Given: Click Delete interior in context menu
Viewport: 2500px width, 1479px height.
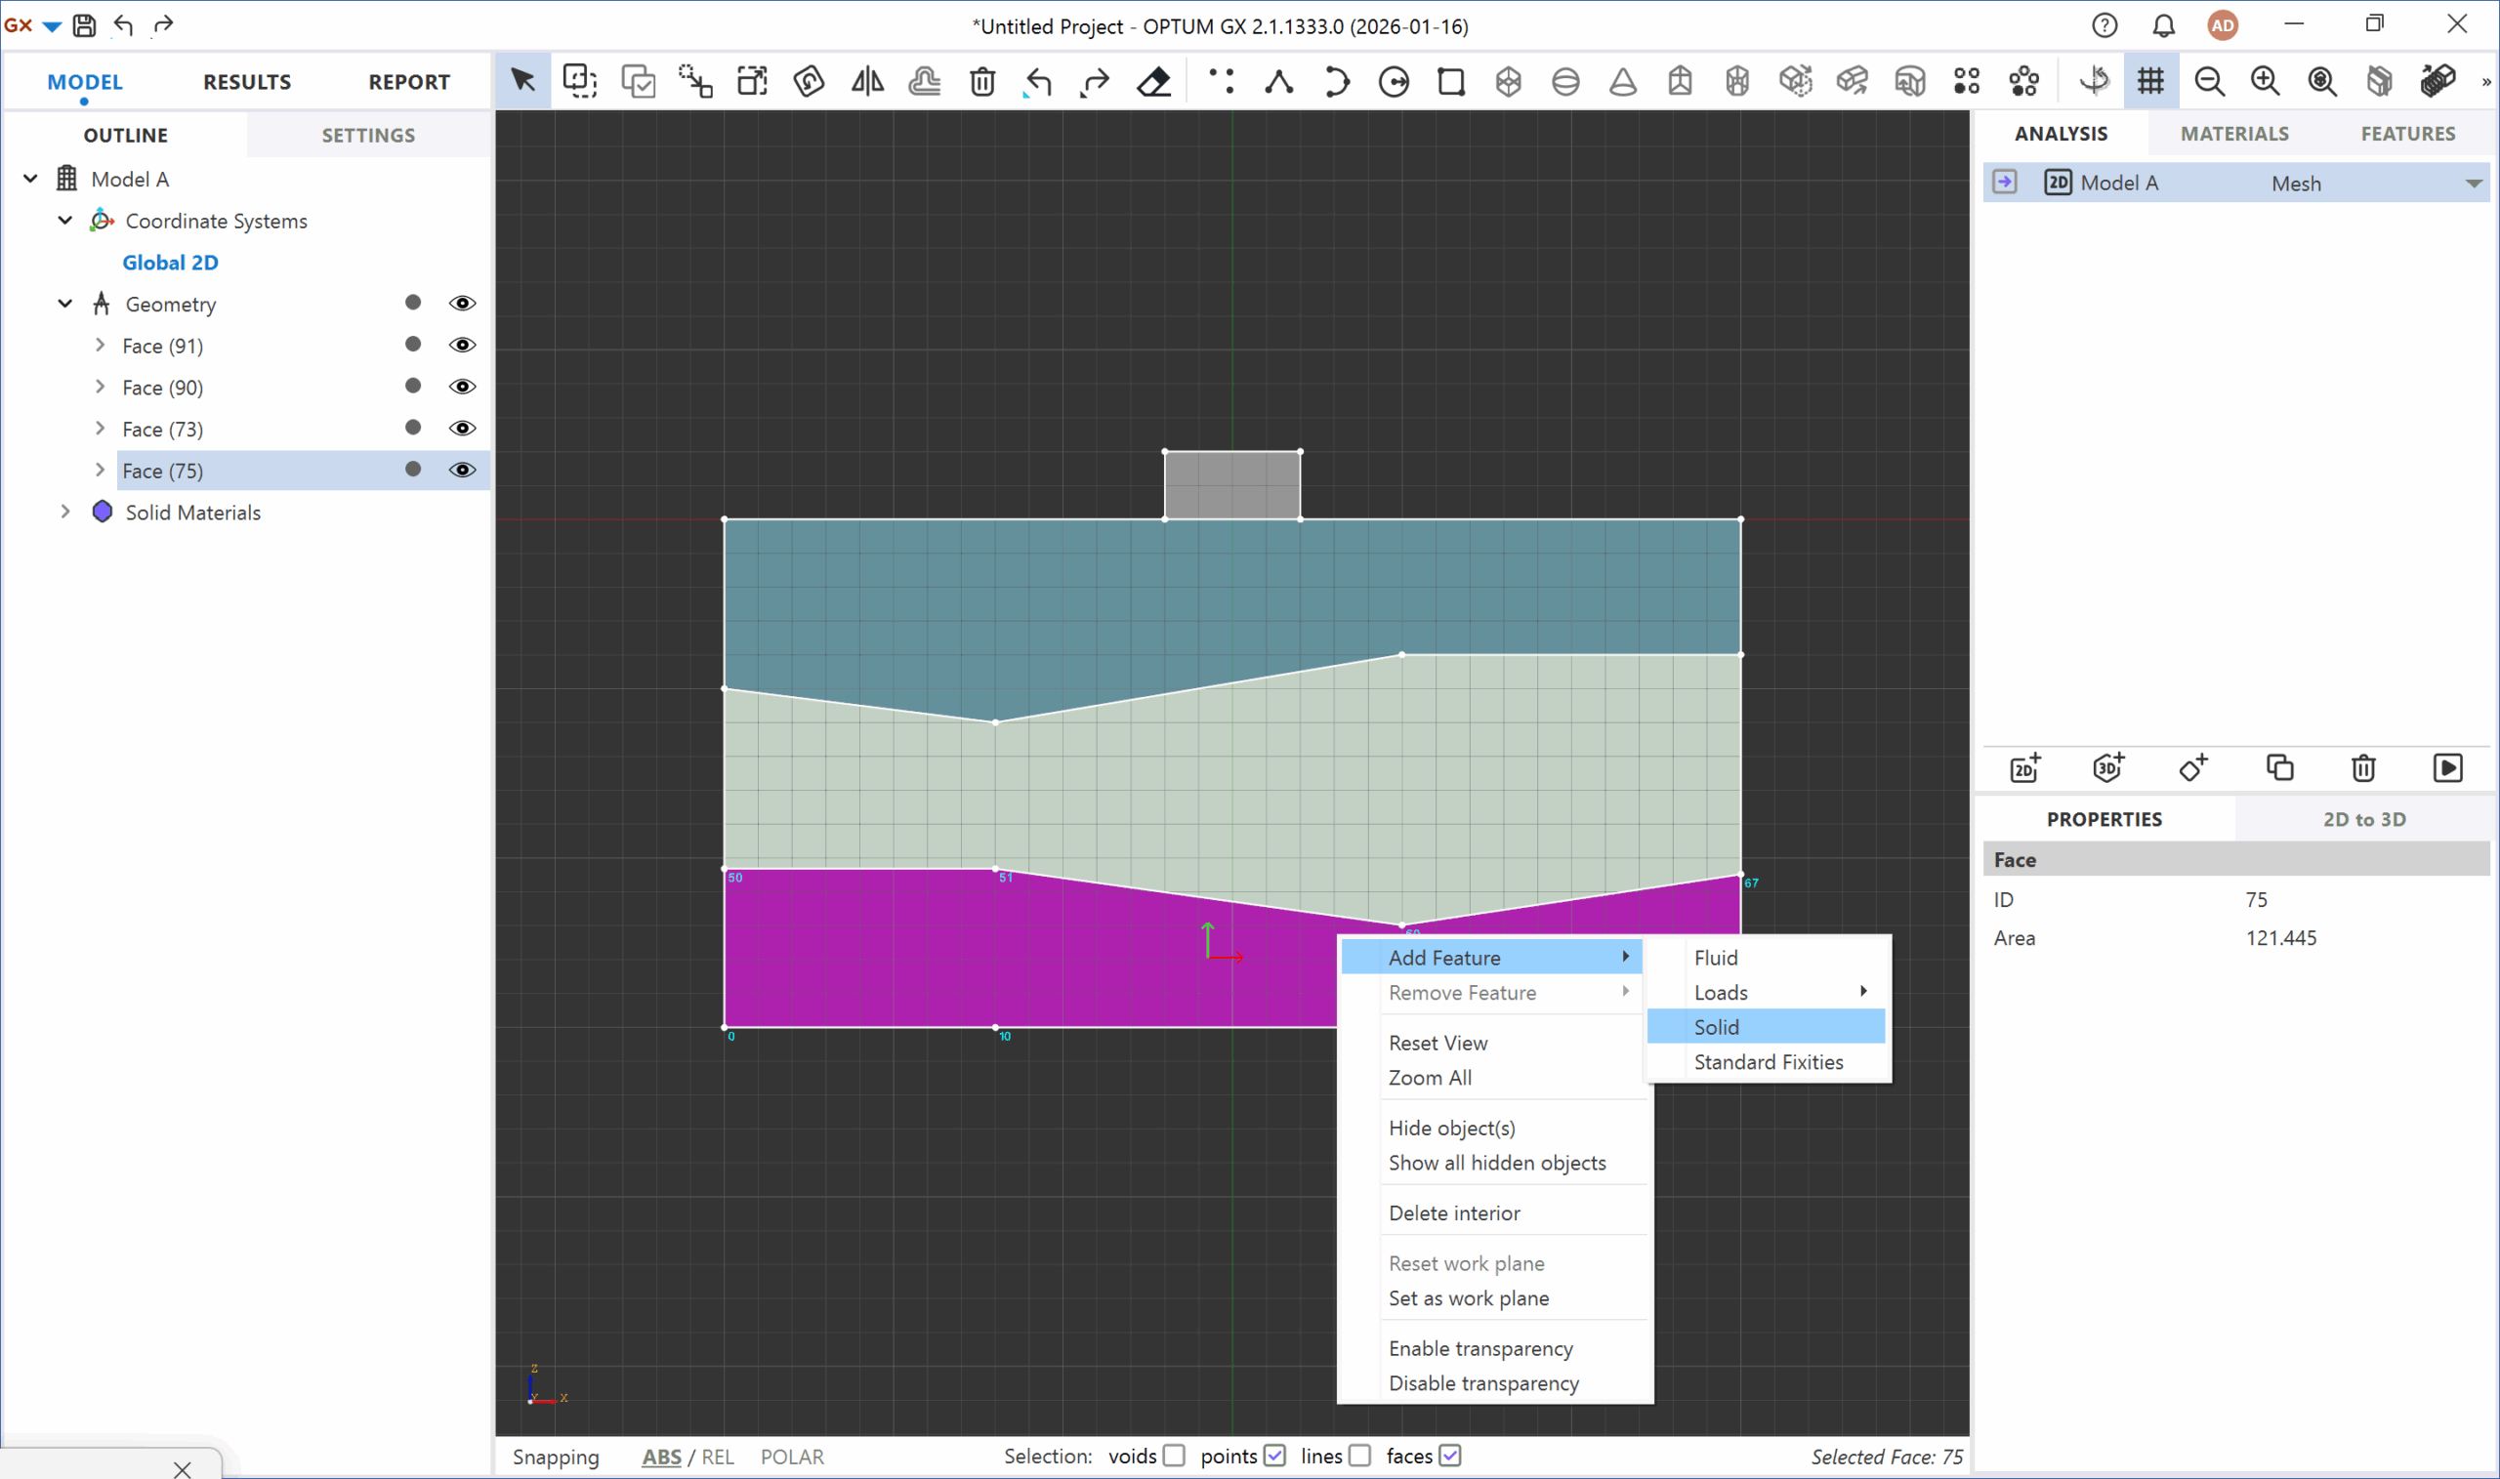Looking at the screenshot, I should point(1454,1212).
